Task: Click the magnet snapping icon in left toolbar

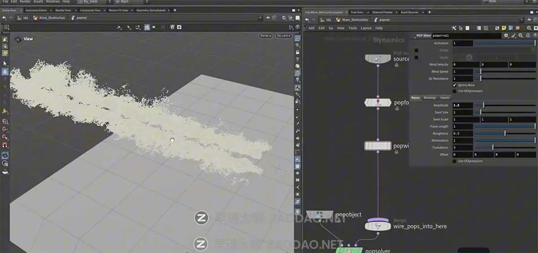Action: click(5, 145)
